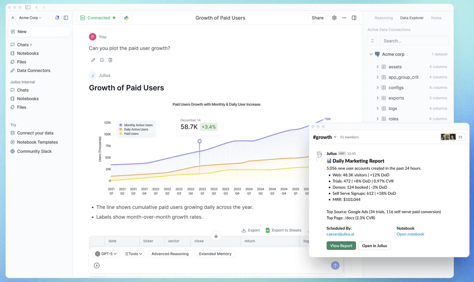Click the scroll-down arrow button above the table
The image size is (474, 282).
(x=216, y=236)
